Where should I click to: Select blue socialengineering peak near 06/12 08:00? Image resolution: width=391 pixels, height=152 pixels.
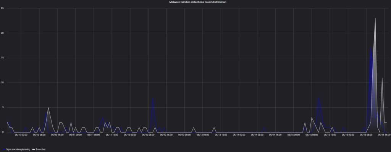pos(153,98)
